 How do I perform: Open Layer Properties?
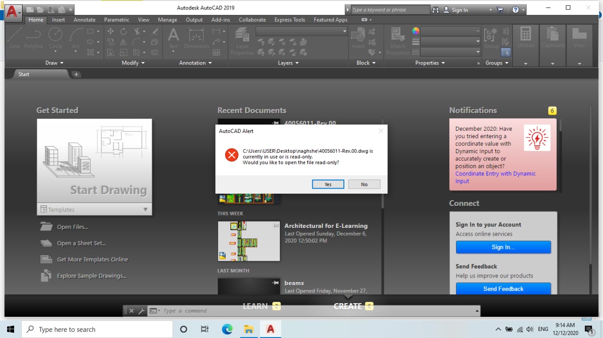242,41
